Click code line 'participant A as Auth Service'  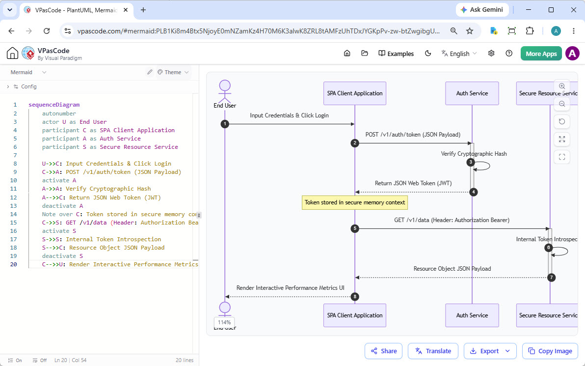[91, 139]
